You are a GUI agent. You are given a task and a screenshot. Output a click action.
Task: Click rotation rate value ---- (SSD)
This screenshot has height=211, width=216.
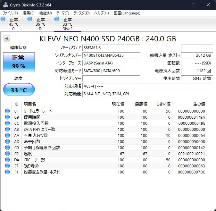pos(197,63)
